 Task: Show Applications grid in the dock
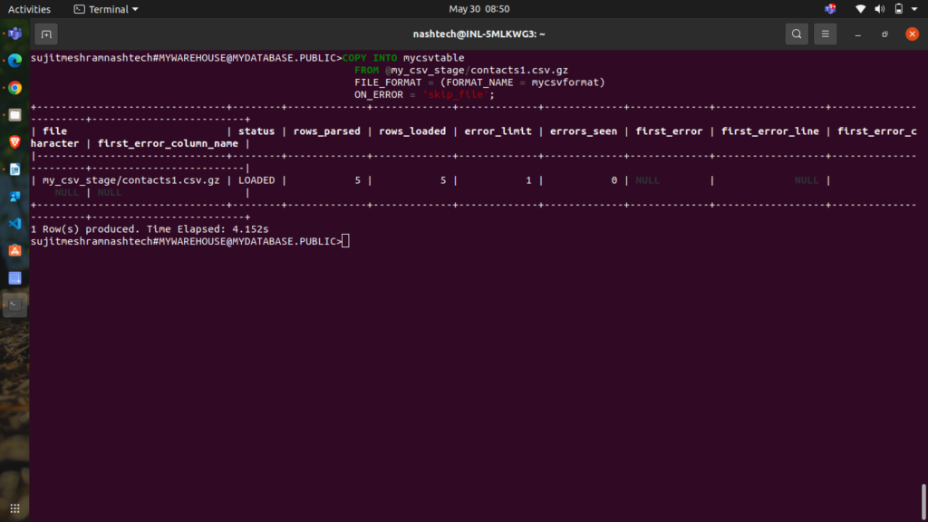pyautogui.click(x=14, y=507)
